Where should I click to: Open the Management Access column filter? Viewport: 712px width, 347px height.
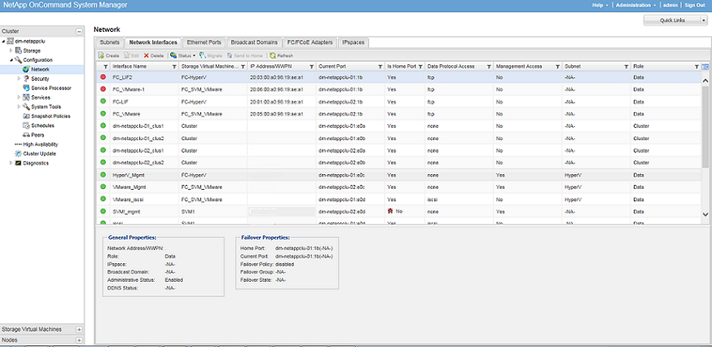[557, 67]
